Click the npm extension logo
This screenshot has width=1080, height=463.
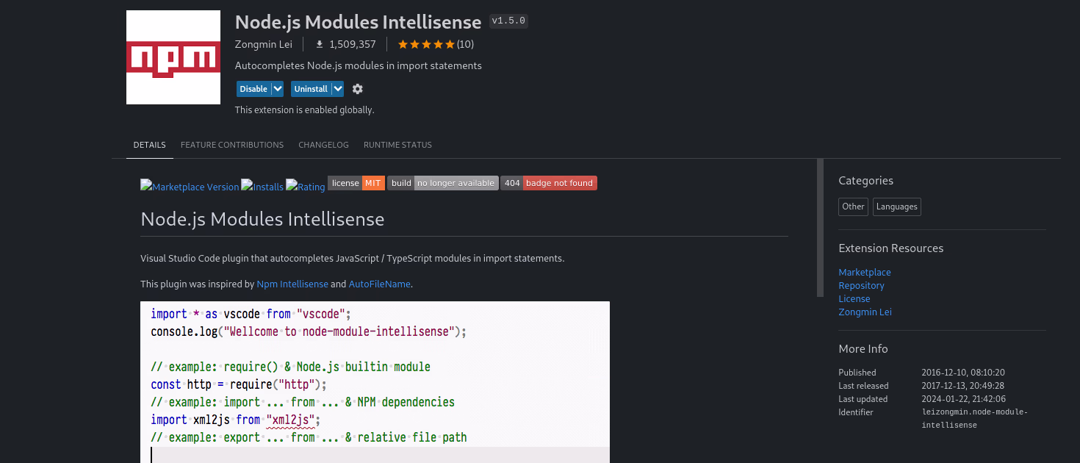tap(173, 57)
